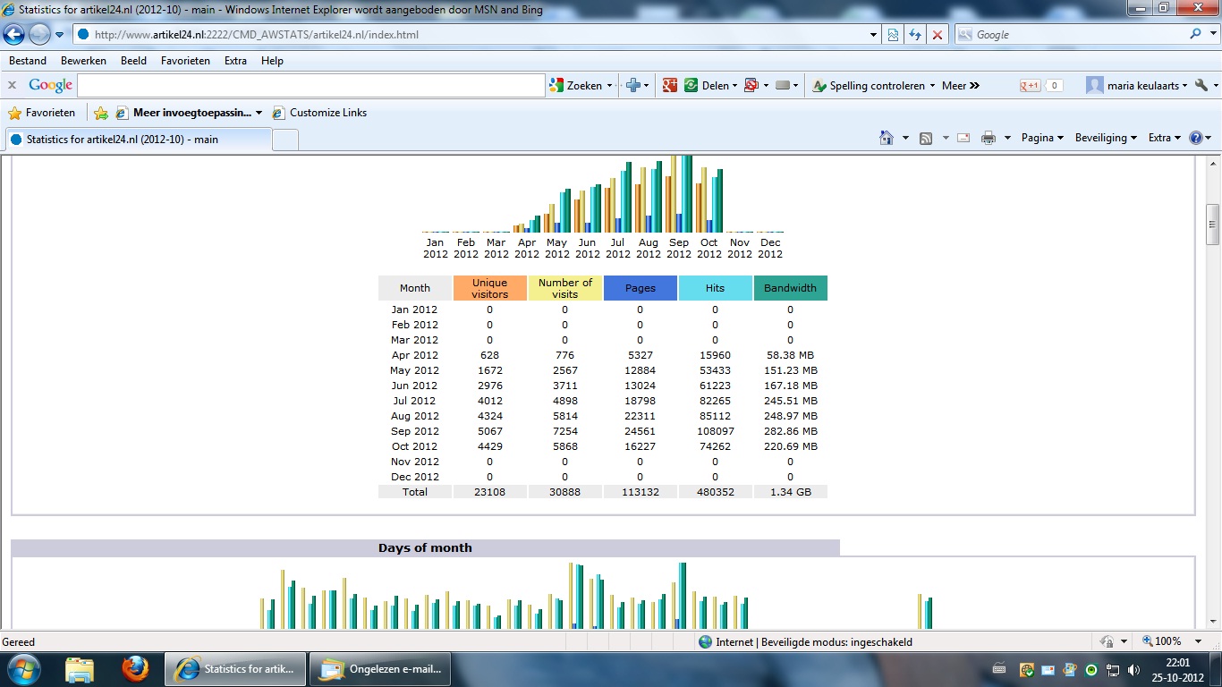
Task: Click the Bandwidth column header
Action: [x=791, y=288]
